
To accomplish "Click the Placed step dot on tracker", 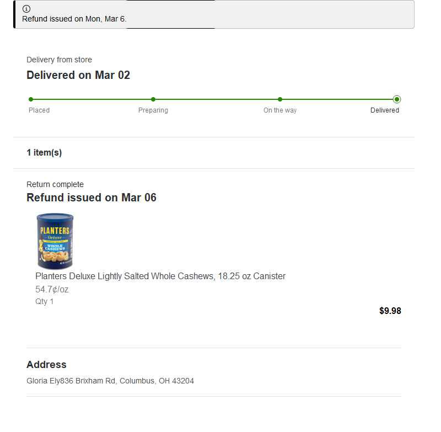I will [x=31, y=99].
